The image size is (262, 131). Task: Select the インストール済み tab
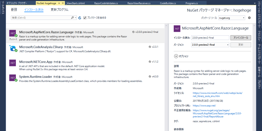[x=34, y=10]
